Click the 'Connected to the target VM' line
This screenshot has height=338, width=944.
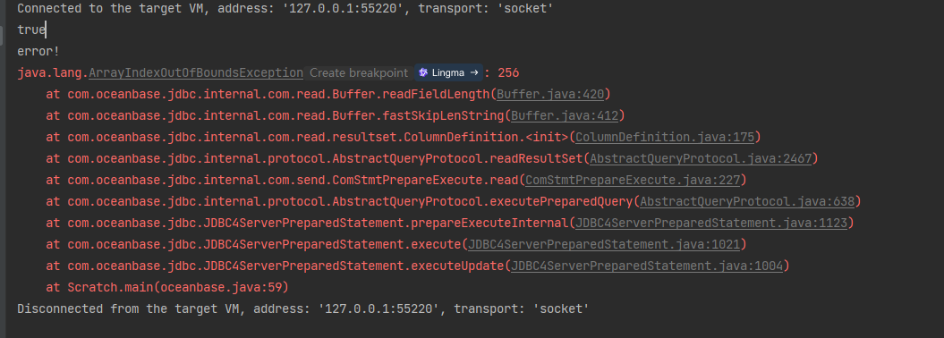click(x=285, y=8)
